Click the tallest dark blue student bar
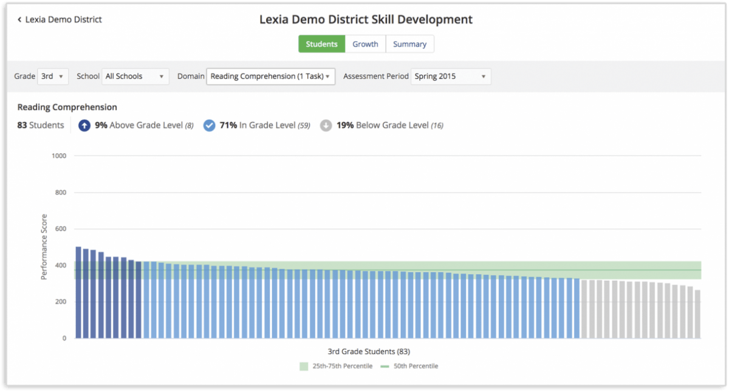 point(78,292)
